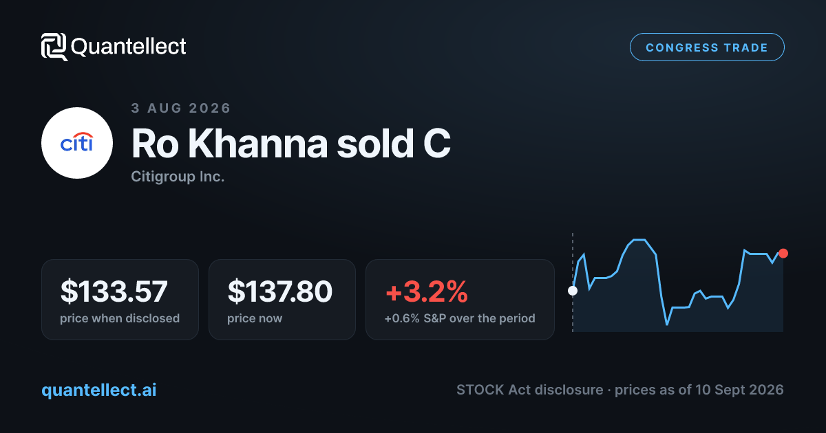Click the +3.2% change card
This screenshot has height=433, width=826.
460,300
